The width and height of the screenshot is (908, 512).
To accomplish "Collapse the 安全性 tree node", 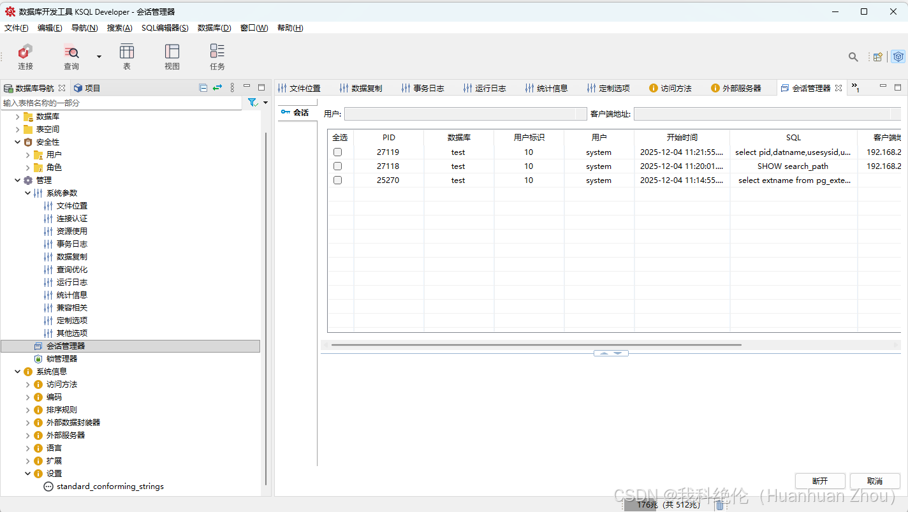I will [x=18, y=142].
